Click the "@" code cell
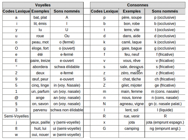Image resolution: width=188 pixels, height=140 pixels. pos(16,98)
